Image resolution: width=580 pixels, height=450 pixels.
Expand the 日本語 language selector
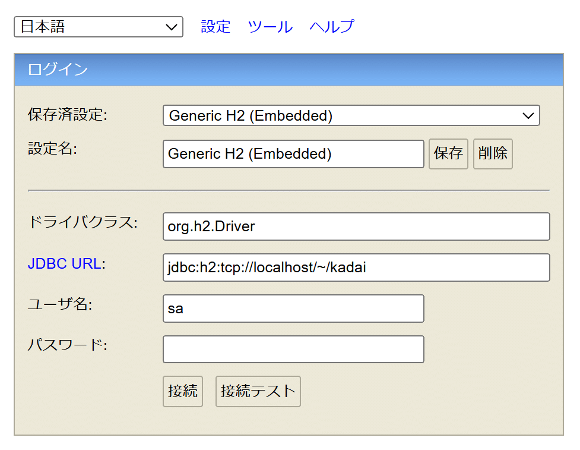[x=98, y=27]
